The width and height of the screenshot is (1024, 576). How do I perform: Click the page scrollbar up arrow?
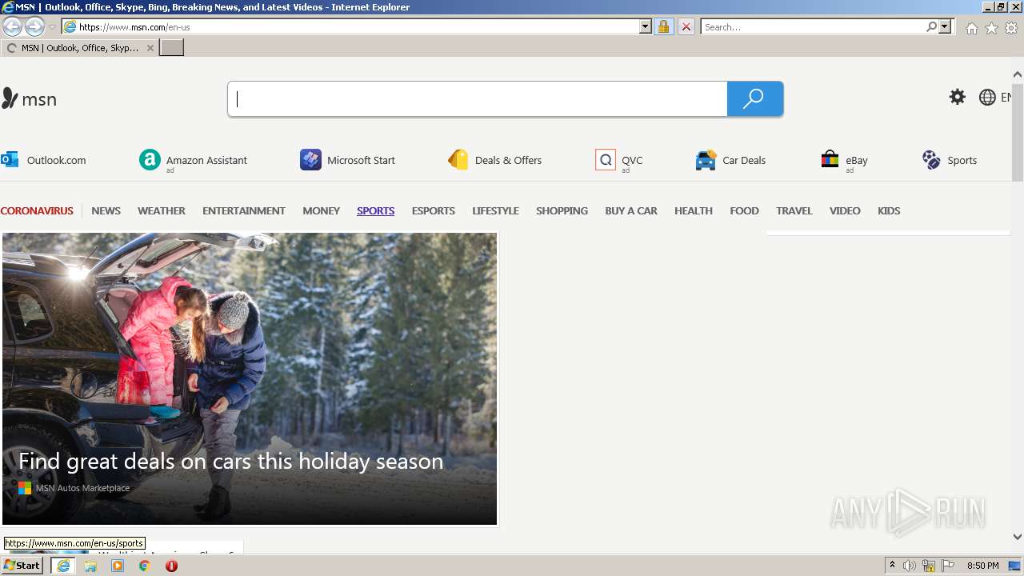1017,74
